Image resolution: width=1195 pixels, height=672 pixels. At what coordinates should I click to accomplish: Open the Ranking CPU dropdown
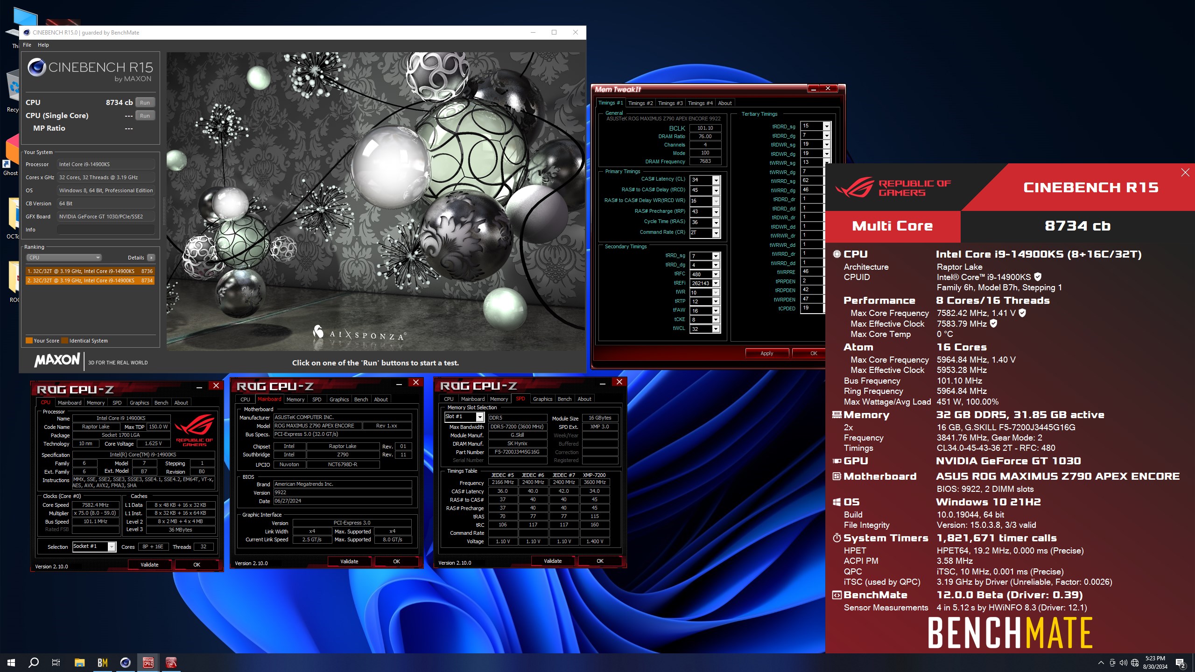pyautogui.click(x=63, y=258)
